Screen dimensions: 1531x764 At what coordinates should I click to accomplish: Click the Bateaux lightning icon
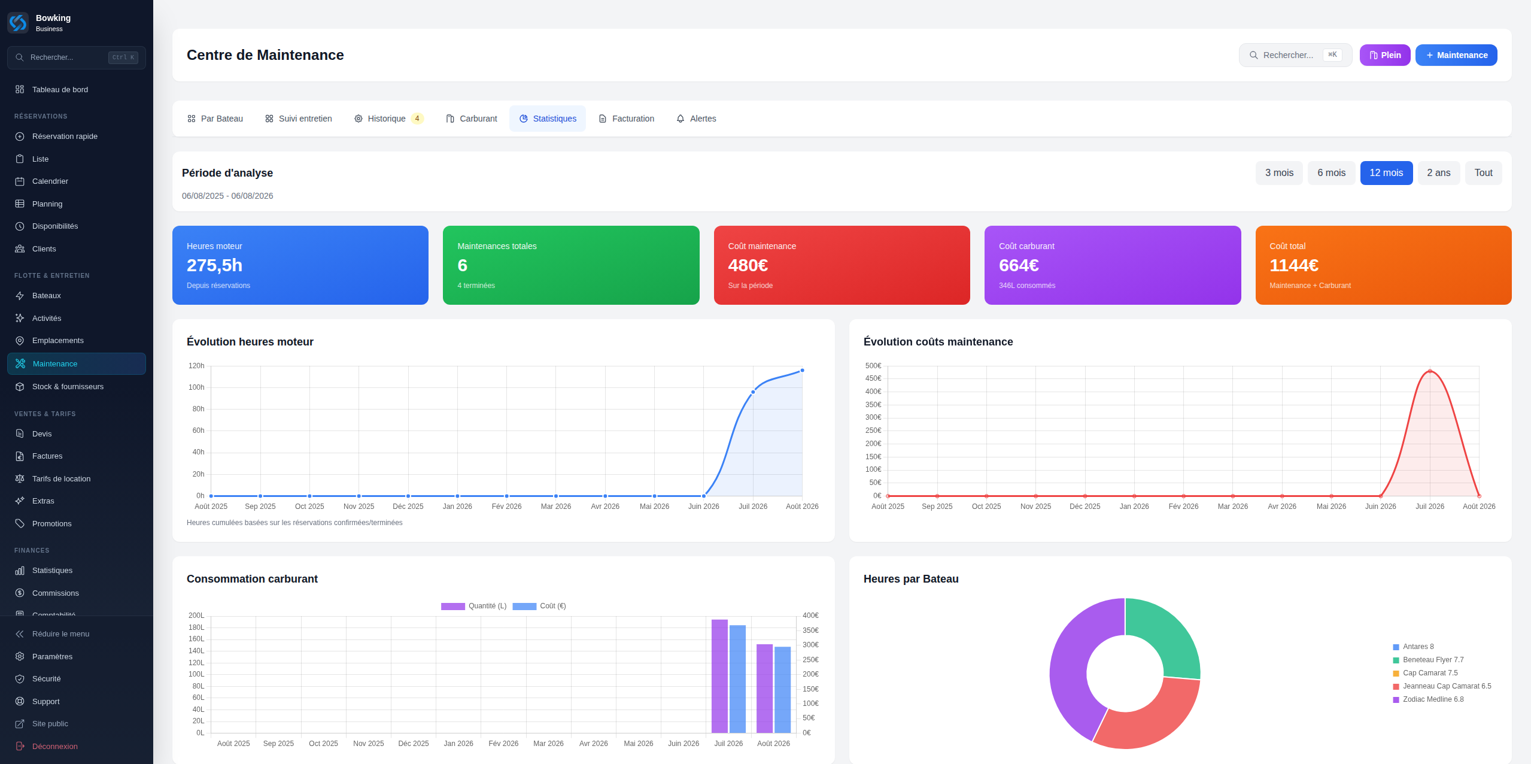point(20,296)
